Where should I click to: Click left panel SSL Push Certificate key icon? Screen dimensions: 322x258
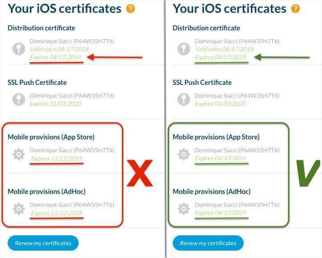point(19,99)
